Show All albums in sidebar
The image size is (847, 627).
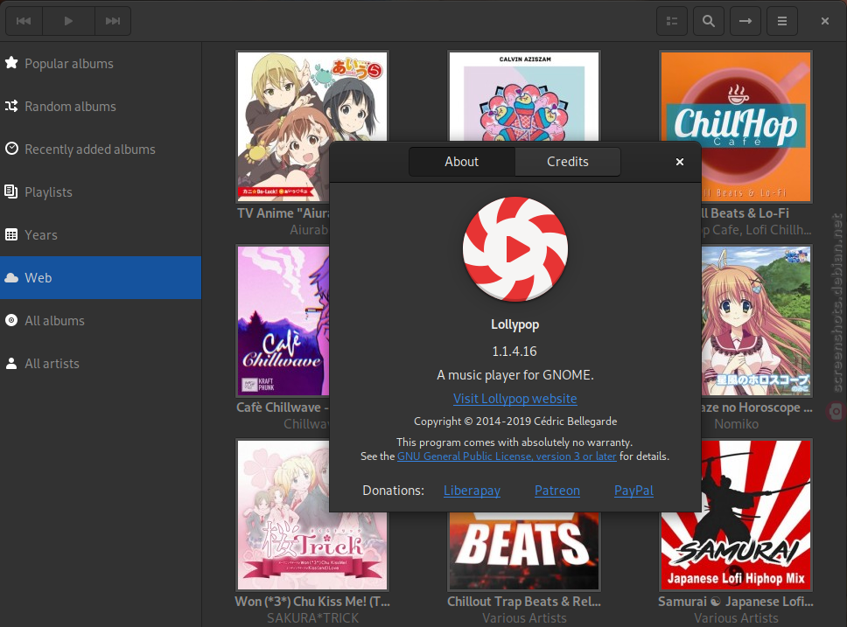click(101, 320)
